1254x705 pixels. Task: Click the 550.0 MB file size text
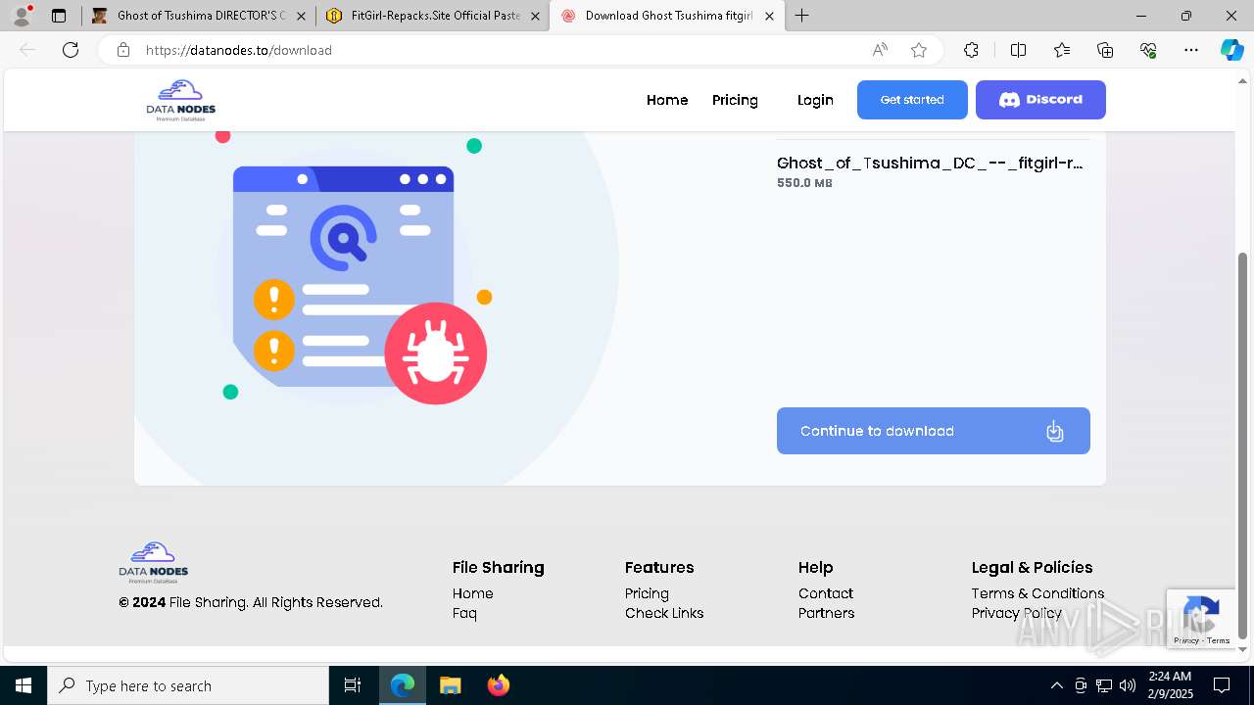pyautogui.click(x=804, y=183)
